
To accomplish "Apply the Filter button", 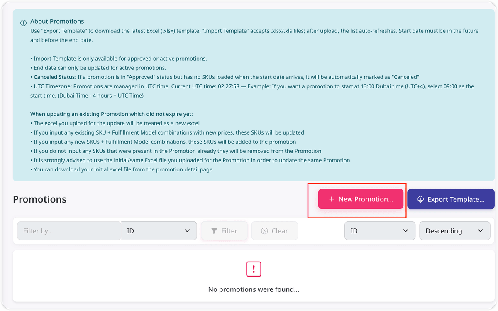I will pyautogui.click(x=224, y=230).
